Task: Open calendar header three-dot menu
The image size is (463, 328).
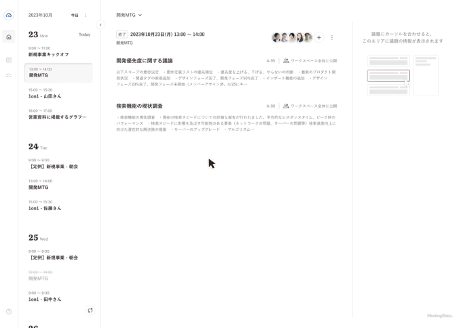Action: tap(86, 15)
